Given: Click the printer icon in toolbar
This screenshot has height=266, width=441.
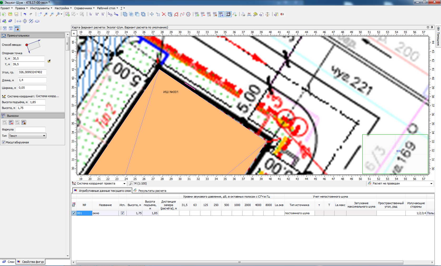Looking at the screenshot, I should (243, 14).
